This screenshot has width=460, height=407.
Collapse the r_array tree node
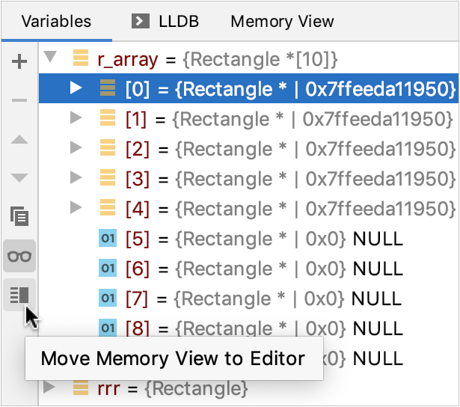coord(51,58)
